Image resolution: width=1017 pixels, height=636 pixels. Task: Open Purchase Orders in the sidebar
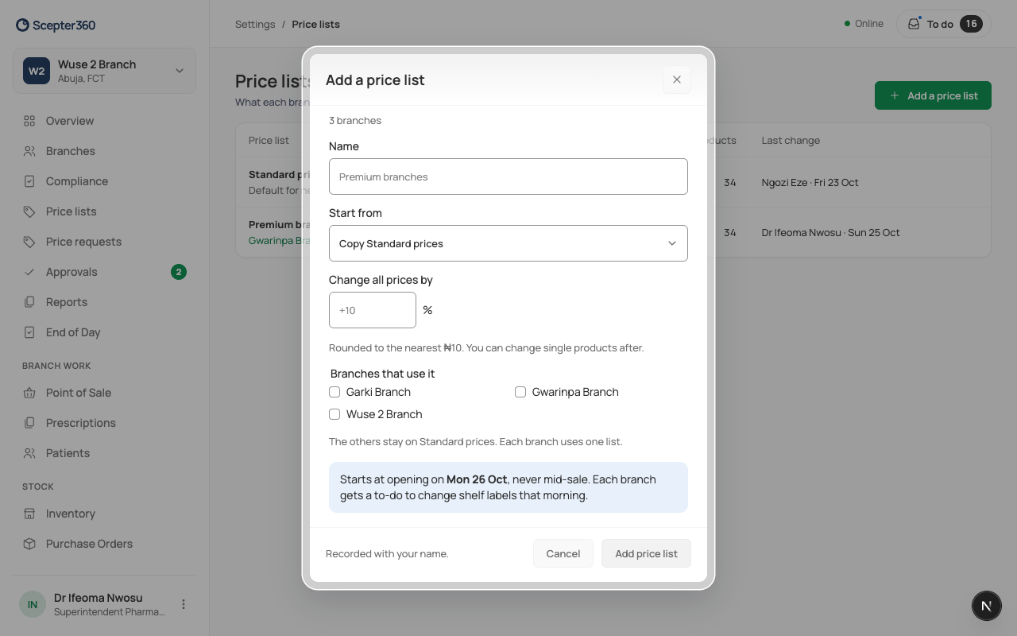[x=104, y=544]
